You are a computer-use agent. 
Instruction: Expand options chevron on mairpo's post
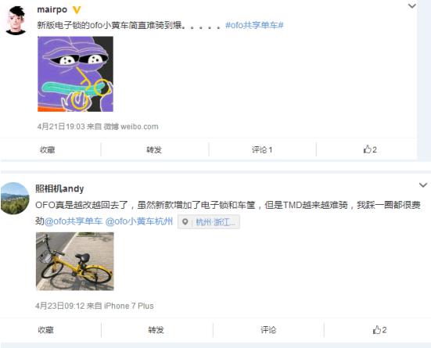click(411, 5)
